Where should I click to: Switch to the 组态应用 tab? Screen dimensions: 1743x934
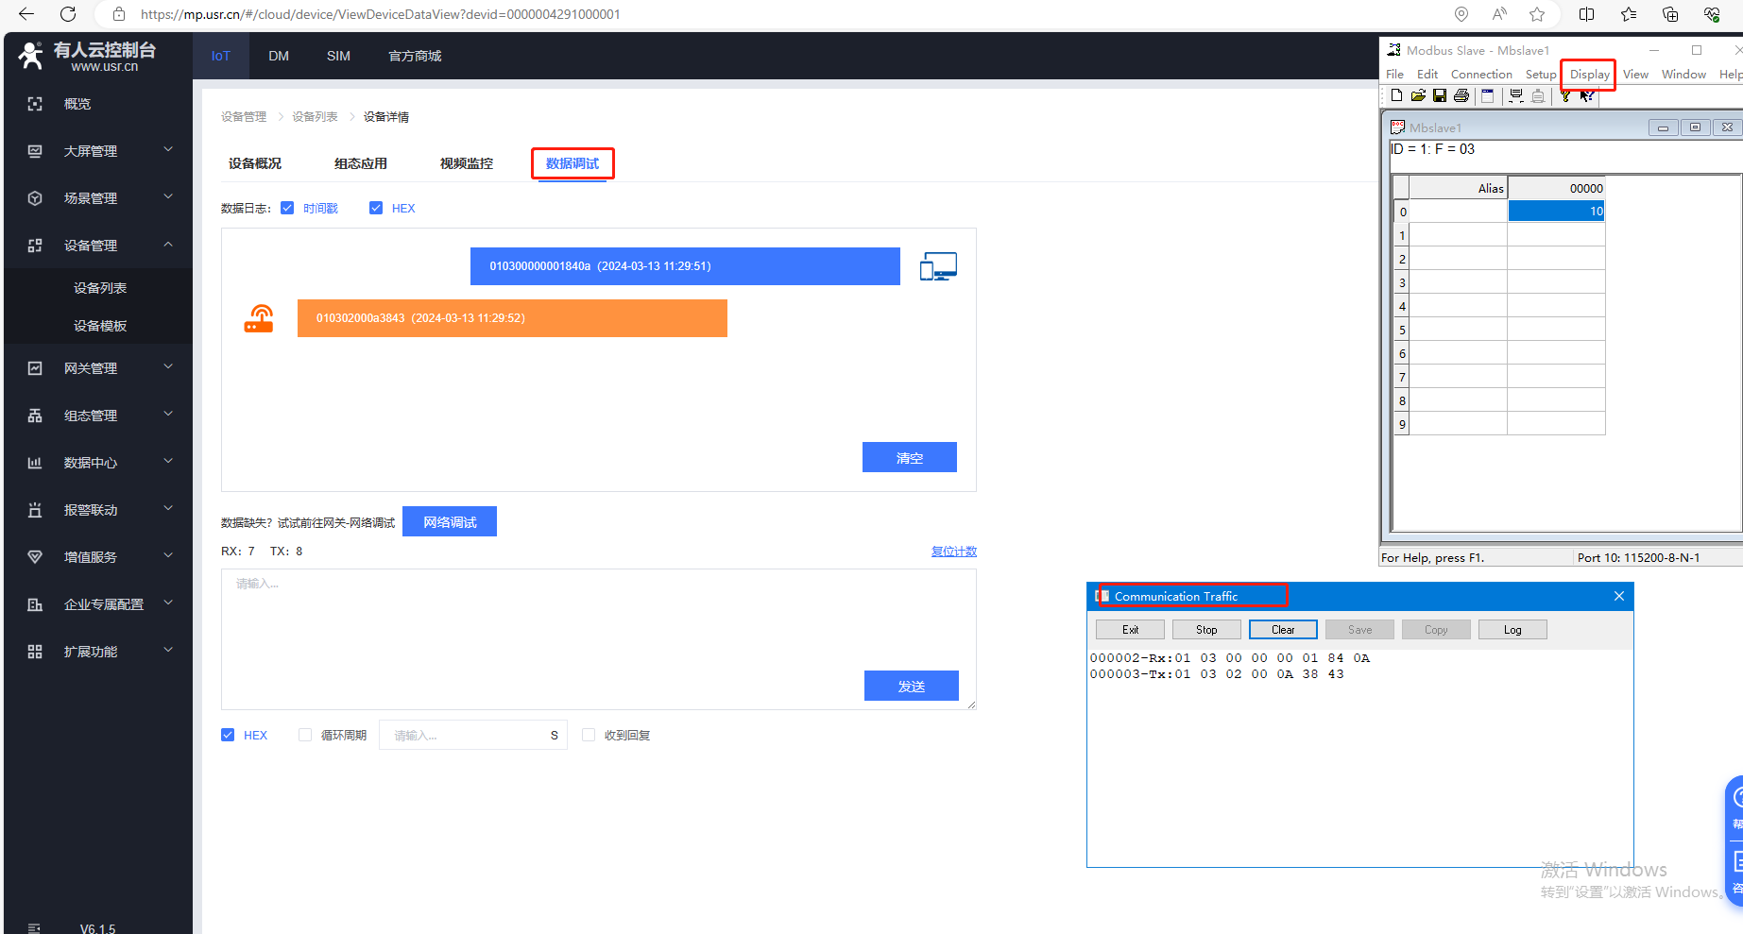[361, 163]
